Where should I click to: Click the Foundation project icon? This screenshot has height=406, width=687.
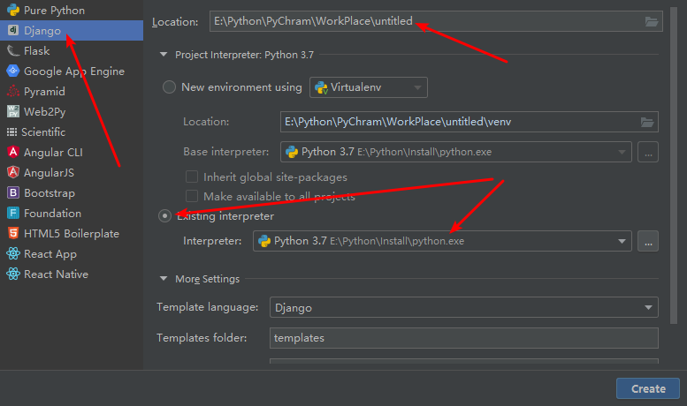(x=13, y=213)
